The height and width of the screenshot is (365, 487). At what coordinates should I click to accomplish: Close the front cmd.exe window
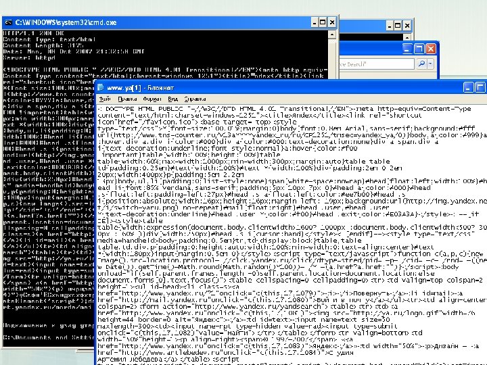[332, 22]
